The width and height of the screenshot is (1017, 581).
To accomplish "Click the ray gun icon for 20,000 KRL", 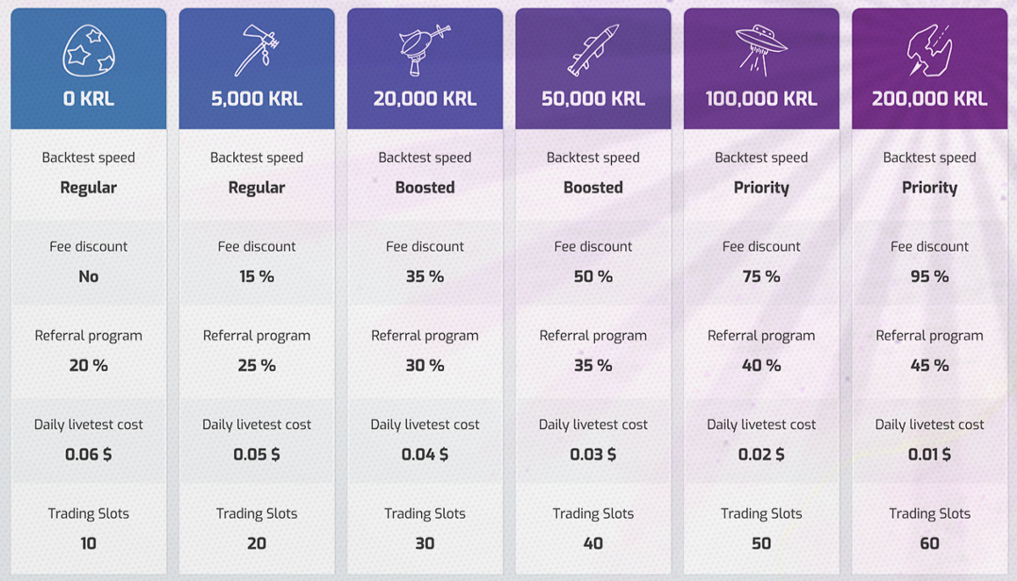I will [x=425, y=50].
